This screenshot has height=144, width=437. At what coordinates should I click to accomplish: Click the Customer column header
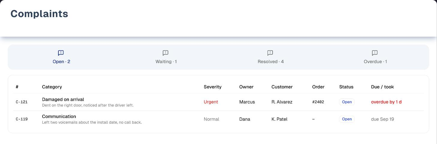click(x=282, y=87)
